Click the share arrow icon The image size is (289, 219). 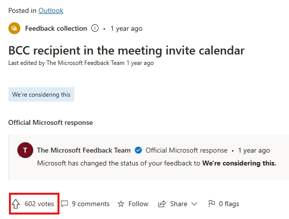(162, 204)
